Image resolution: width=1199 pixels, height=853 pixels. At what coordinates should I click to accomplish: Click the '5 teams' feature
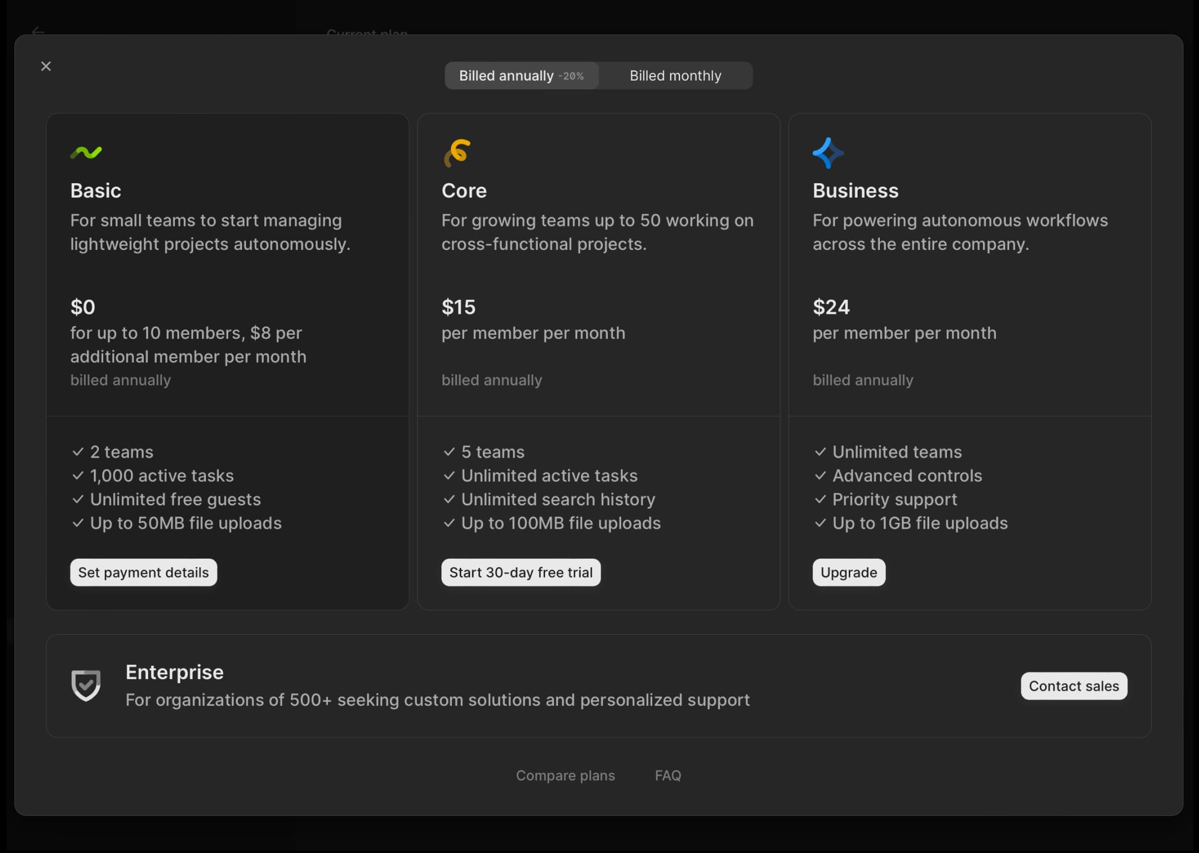(x=493, y=452)
